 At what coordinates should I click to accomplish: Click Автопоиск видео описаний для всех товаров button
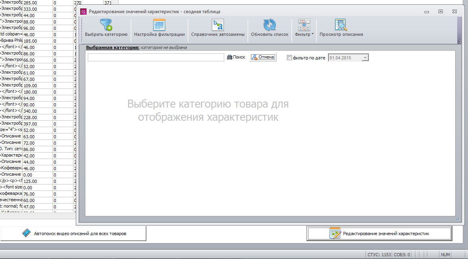(x=73, y=233)
